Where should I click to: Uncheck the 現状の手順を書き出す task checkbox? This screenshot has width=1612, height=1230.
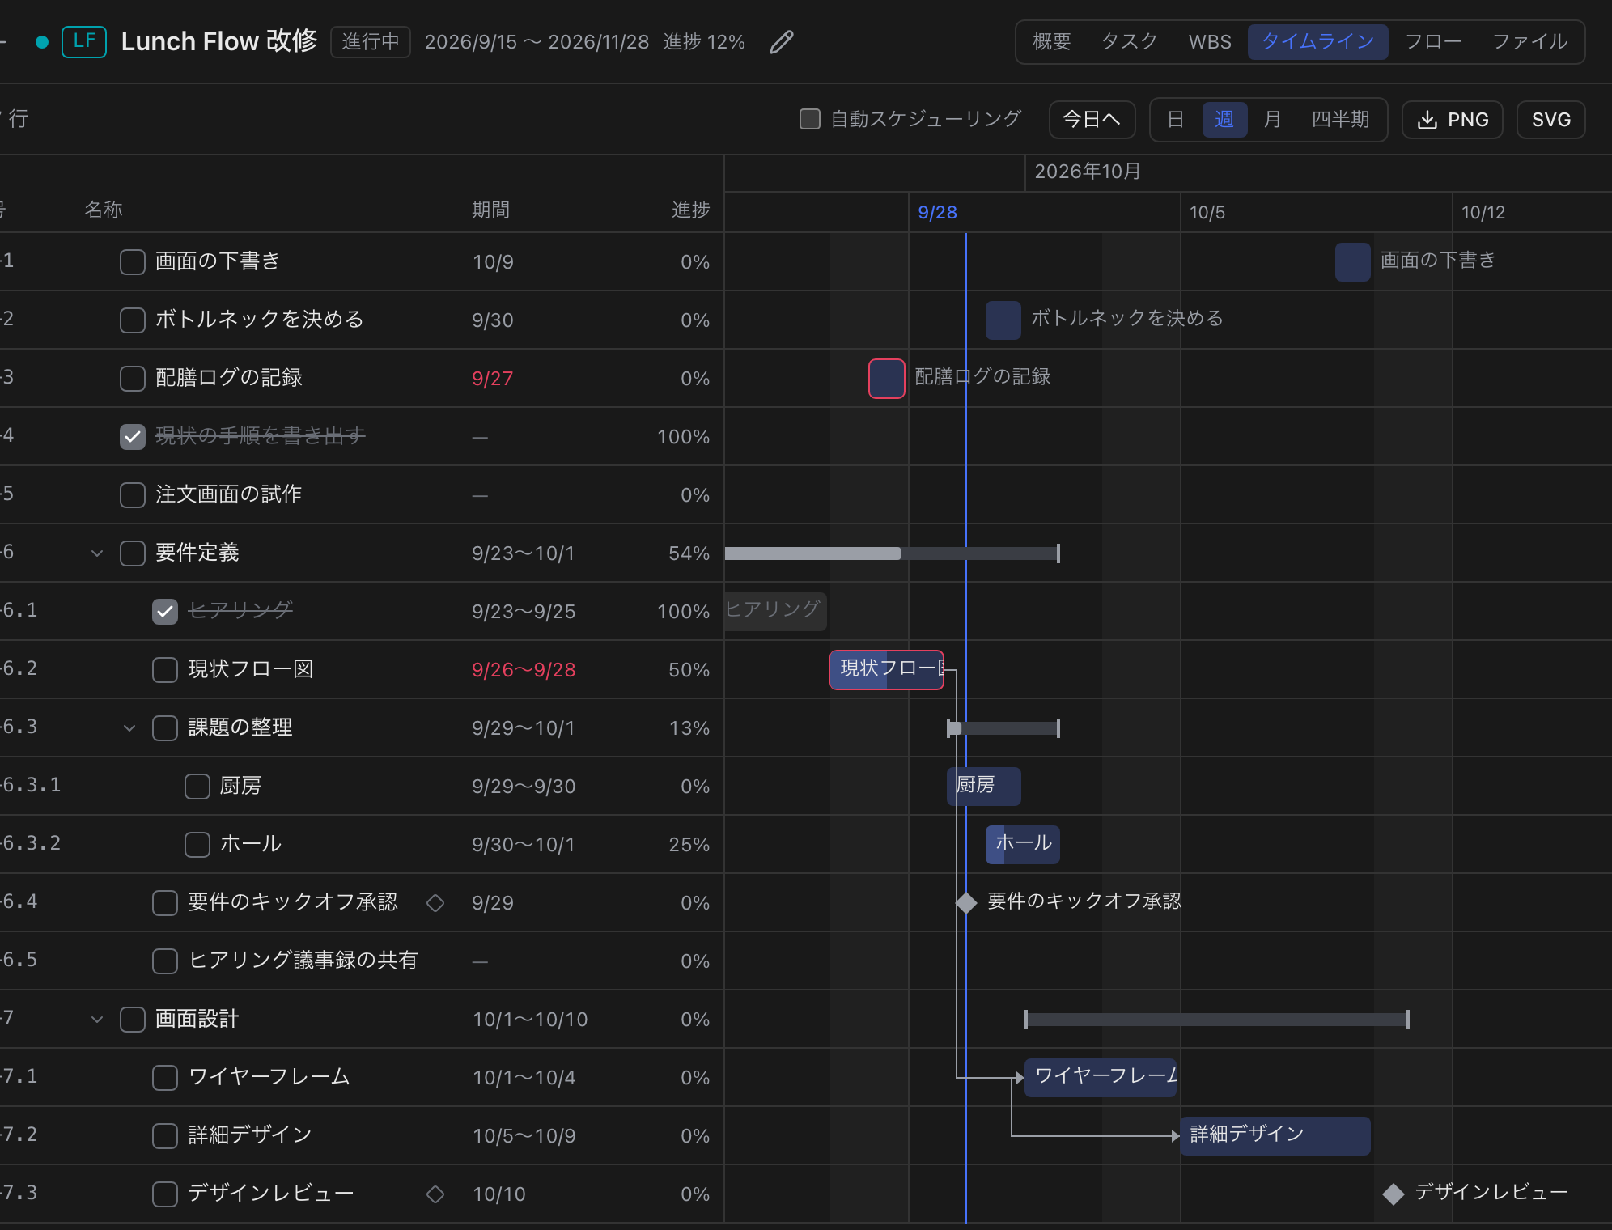coord(133,436)
